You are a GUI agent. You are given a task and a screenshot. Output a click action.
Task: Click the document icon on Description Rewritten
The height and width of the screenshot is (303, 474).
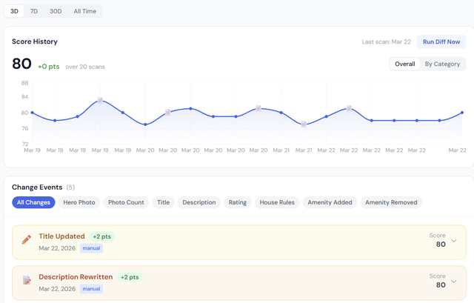(27, 280)
